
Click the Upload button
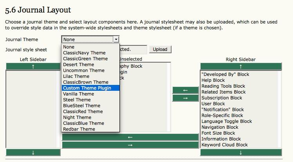160,49
